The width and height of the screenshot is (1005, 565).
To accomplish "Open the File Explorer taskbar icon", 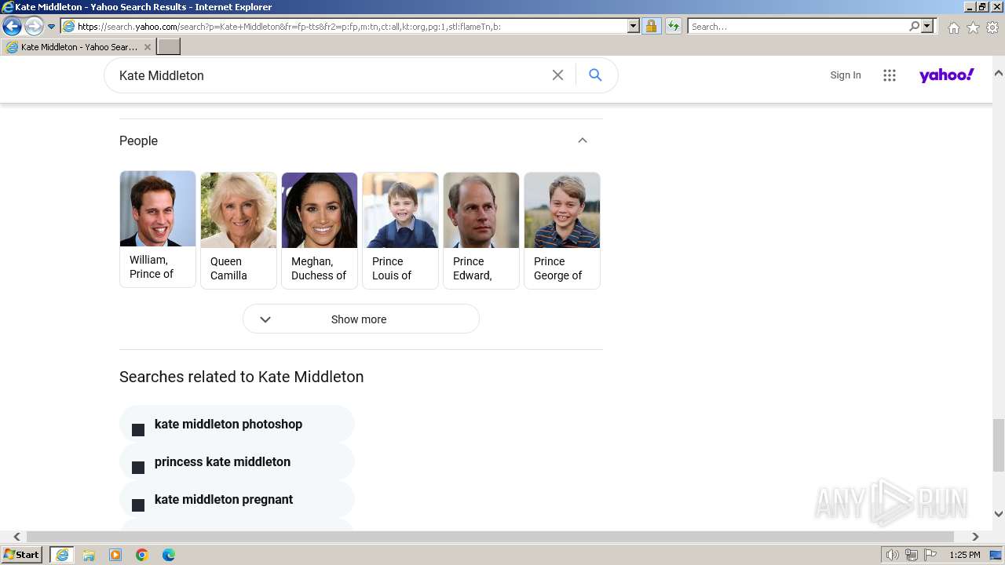I will tap(89, 555).
